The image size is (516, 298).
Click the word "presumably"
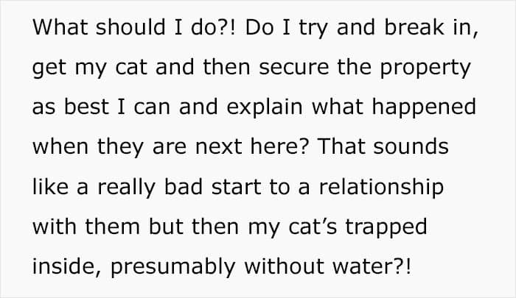click(172, 267)
